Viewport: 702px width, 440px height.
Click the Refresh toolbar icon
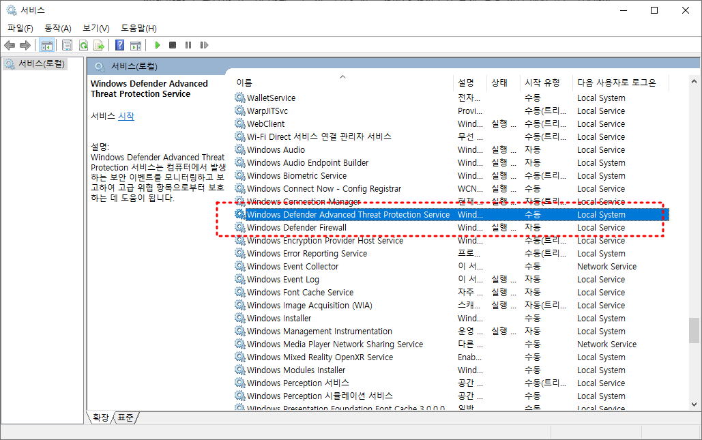(83, 45)
